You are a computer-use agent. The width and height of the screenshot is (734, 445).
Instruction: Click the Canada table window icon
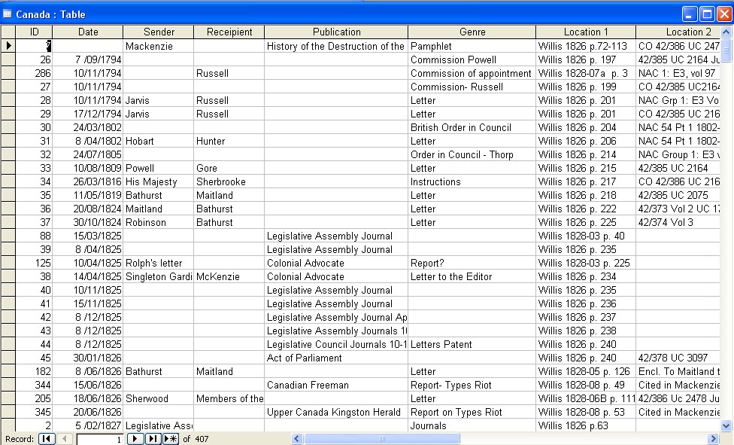(8, 14)
